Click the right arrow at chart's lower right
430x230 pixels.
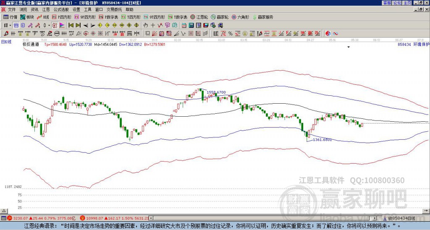(427, 211)
